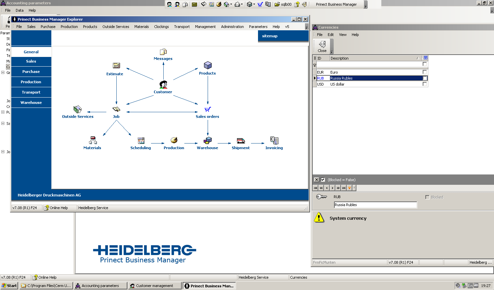Uncheck the (Blocked = False) filter checkbox
Viewport: 494px width, 290px height.
(x=323, y=180)
